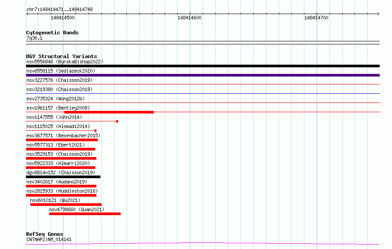Open variant nsv1115025 (Alsmadi2014) label
The height and width of the screenshot is (249, 392).
(58, 126)
